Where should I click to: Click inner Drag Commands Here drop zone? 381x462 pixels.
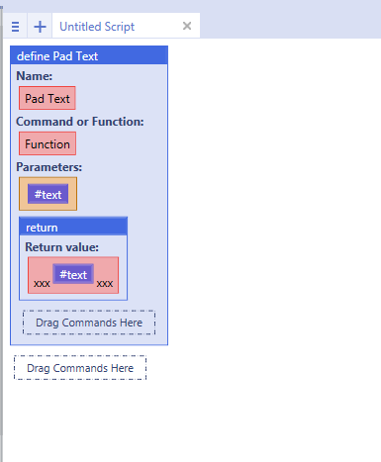click(x=89, y=323)
